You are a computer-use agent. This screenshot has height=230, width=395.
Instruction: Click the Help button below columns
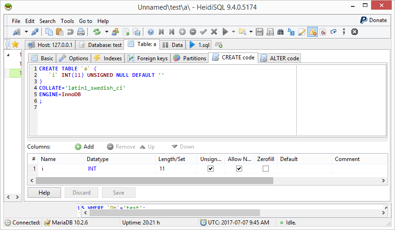[44, 193]
